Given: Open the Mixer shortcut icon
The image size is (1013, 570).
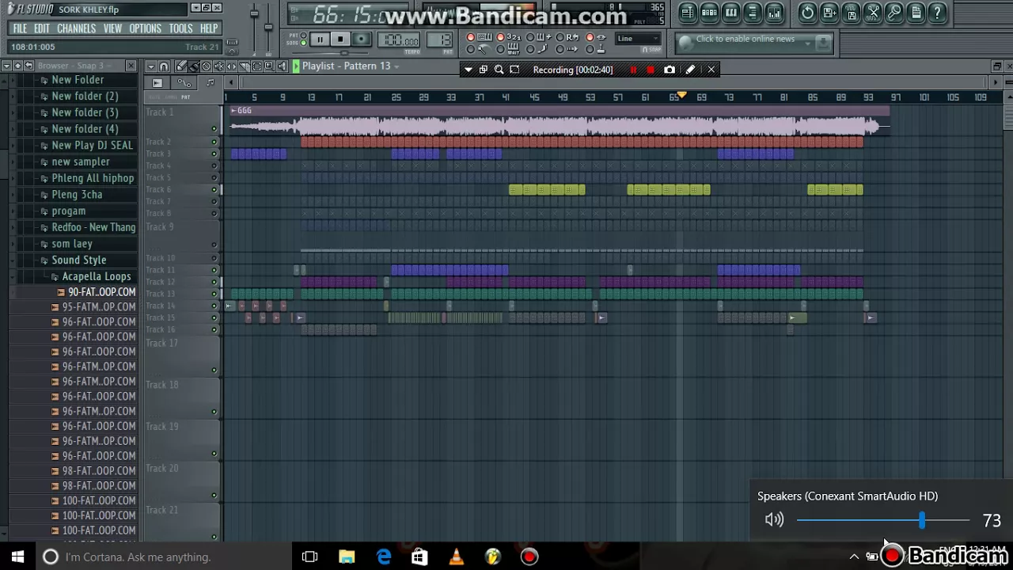Looking at the screenshot, I should coord(775,12).
